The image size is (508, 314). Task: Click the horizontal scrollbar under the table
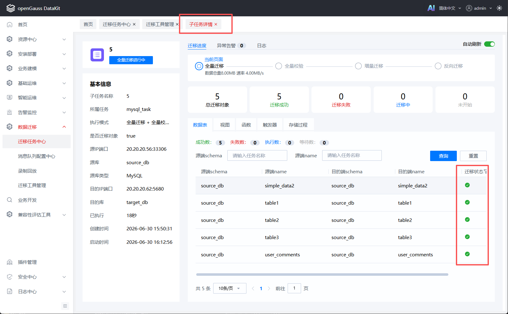322,275
